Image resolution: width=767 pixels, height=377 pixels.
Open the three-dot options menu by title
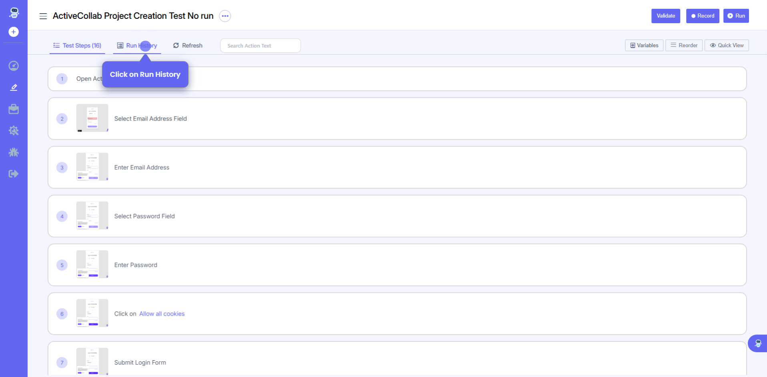[x=225, y=16]
